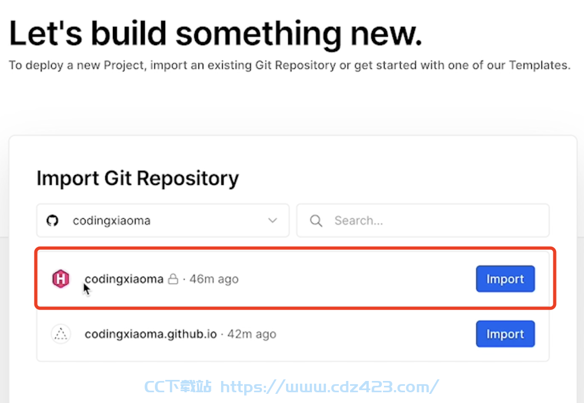
Task: Click the 42m ago timestamp
Action: [x=252, y=334]
